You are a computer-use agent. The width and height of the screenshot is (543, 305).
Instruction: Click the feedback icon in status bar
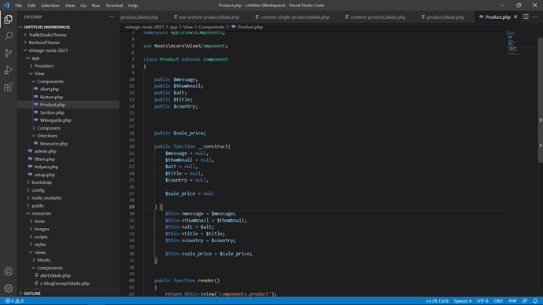click(x=525, y=301)
